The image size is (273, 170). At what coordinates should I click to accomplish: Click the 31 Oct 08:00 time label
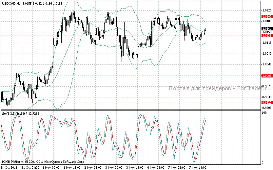[x=30, y=167]
